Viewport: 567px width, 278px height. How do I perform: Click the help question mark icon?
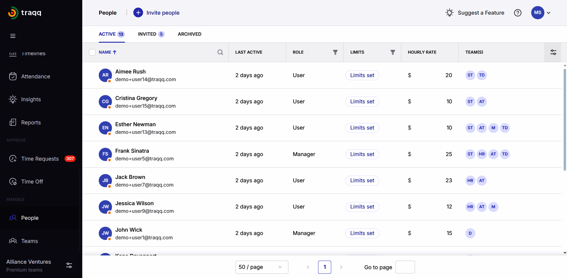pyautogui.click(x=517, y=13)
